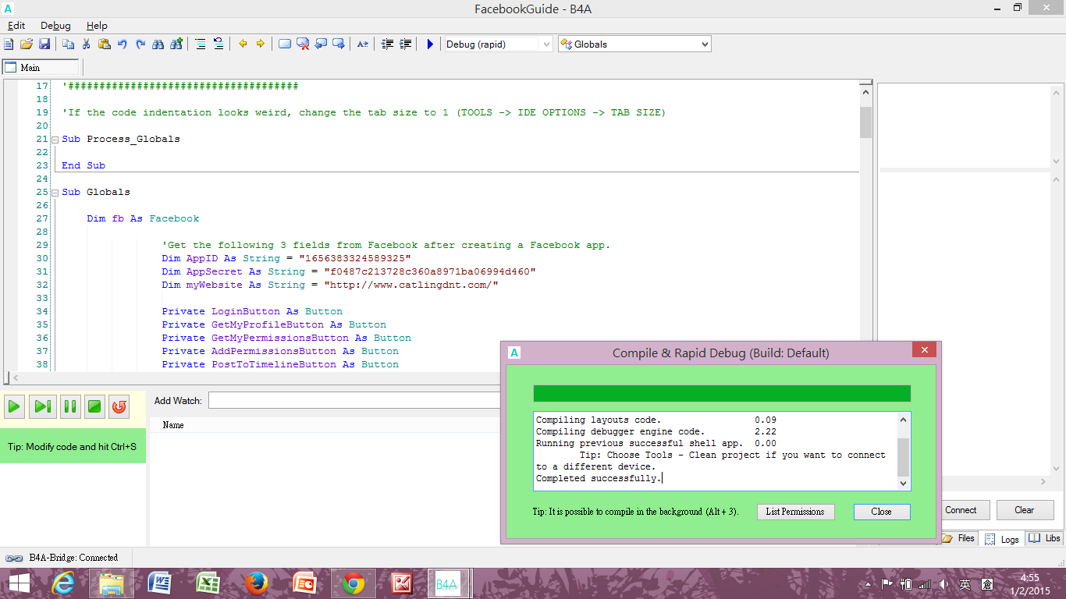Continue execution with the green play button

pyautogui.click(x=14, y=406)
